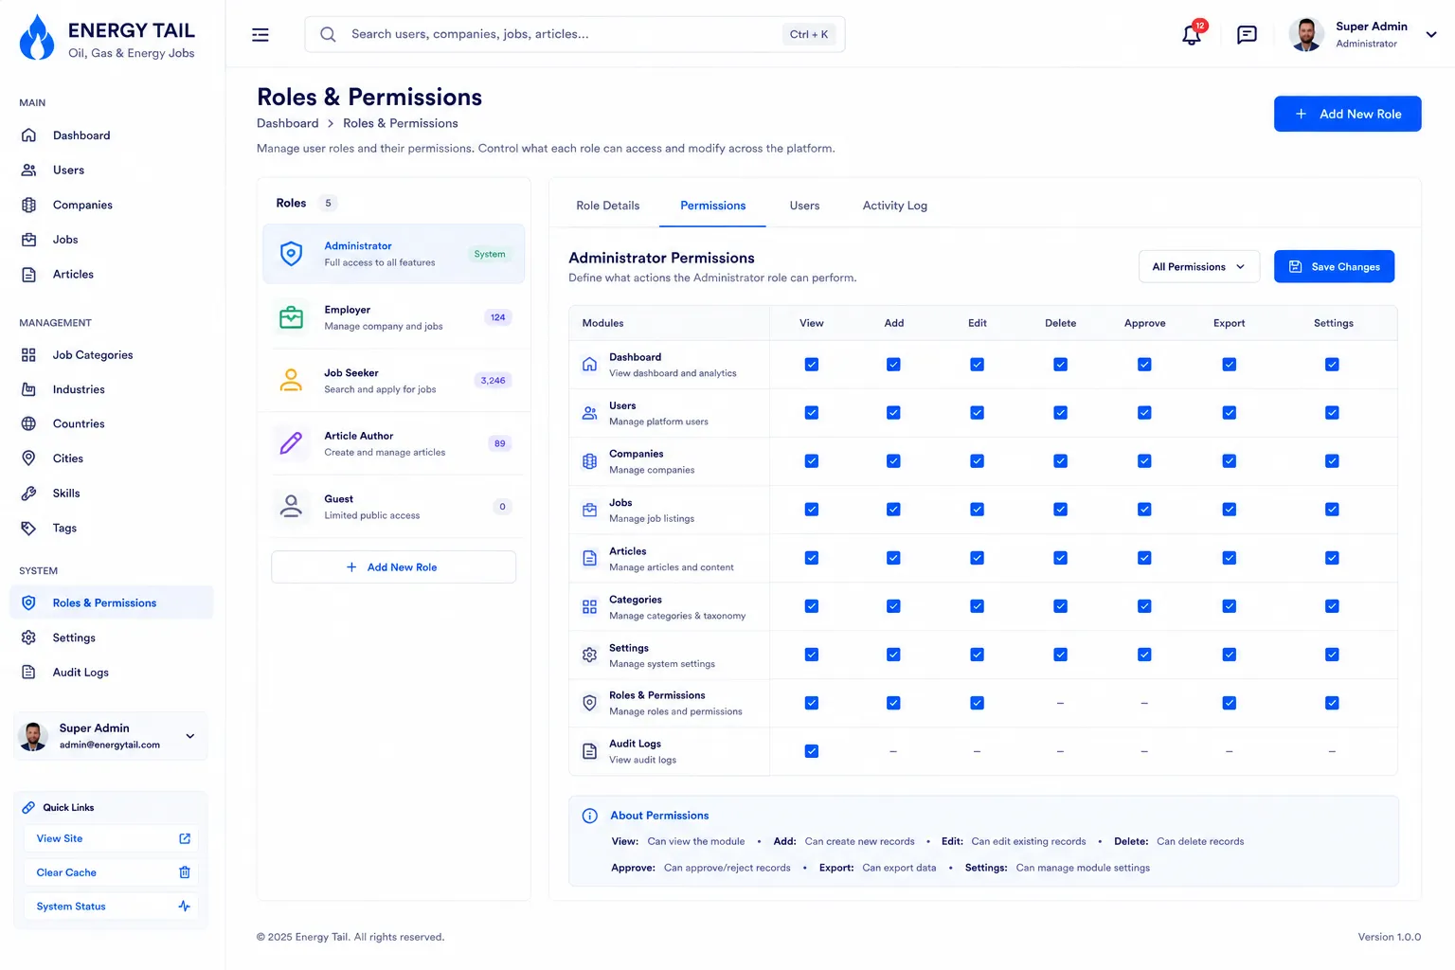The height and width of the screenshot is (970, 1455).
Task: Open the messages chat icon
Action: click(1247, 35)
